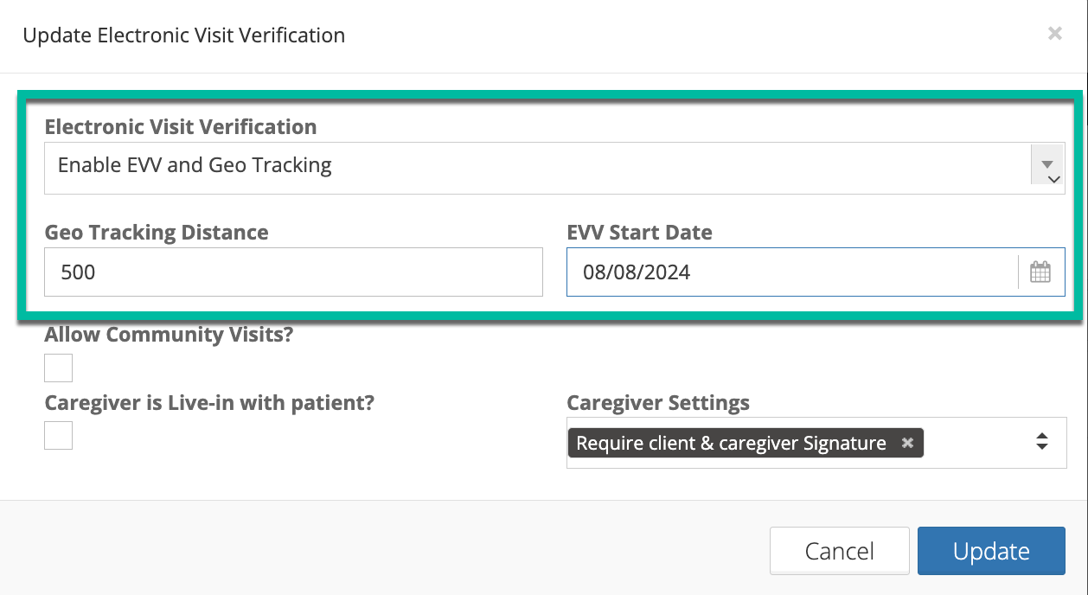Click the Update Electronic Visit Verification title
The height and width of the screenshot is (595, 1088).
pyautogui.click(x=184, y=35)
